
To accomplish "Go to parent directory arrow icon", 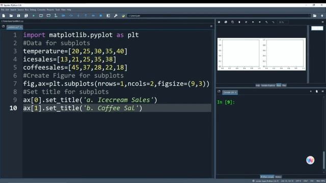I will (322, 16).
